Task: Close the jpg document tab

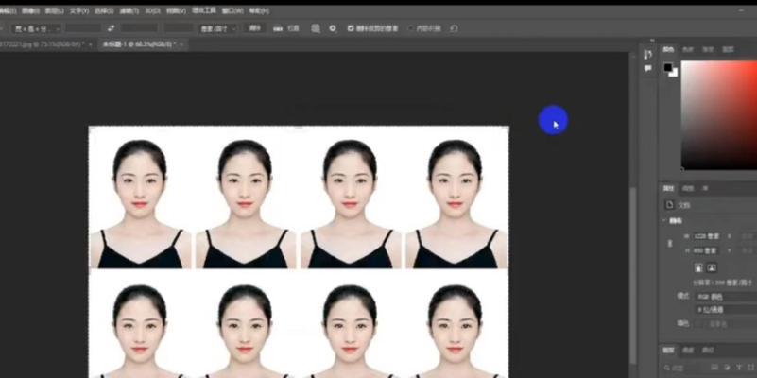Action: click(x=91, y=44)
